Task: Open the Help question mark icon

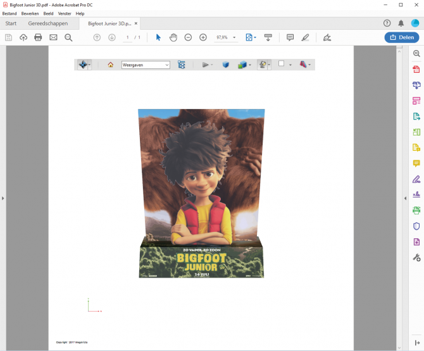Action: [x=387, y=23]
